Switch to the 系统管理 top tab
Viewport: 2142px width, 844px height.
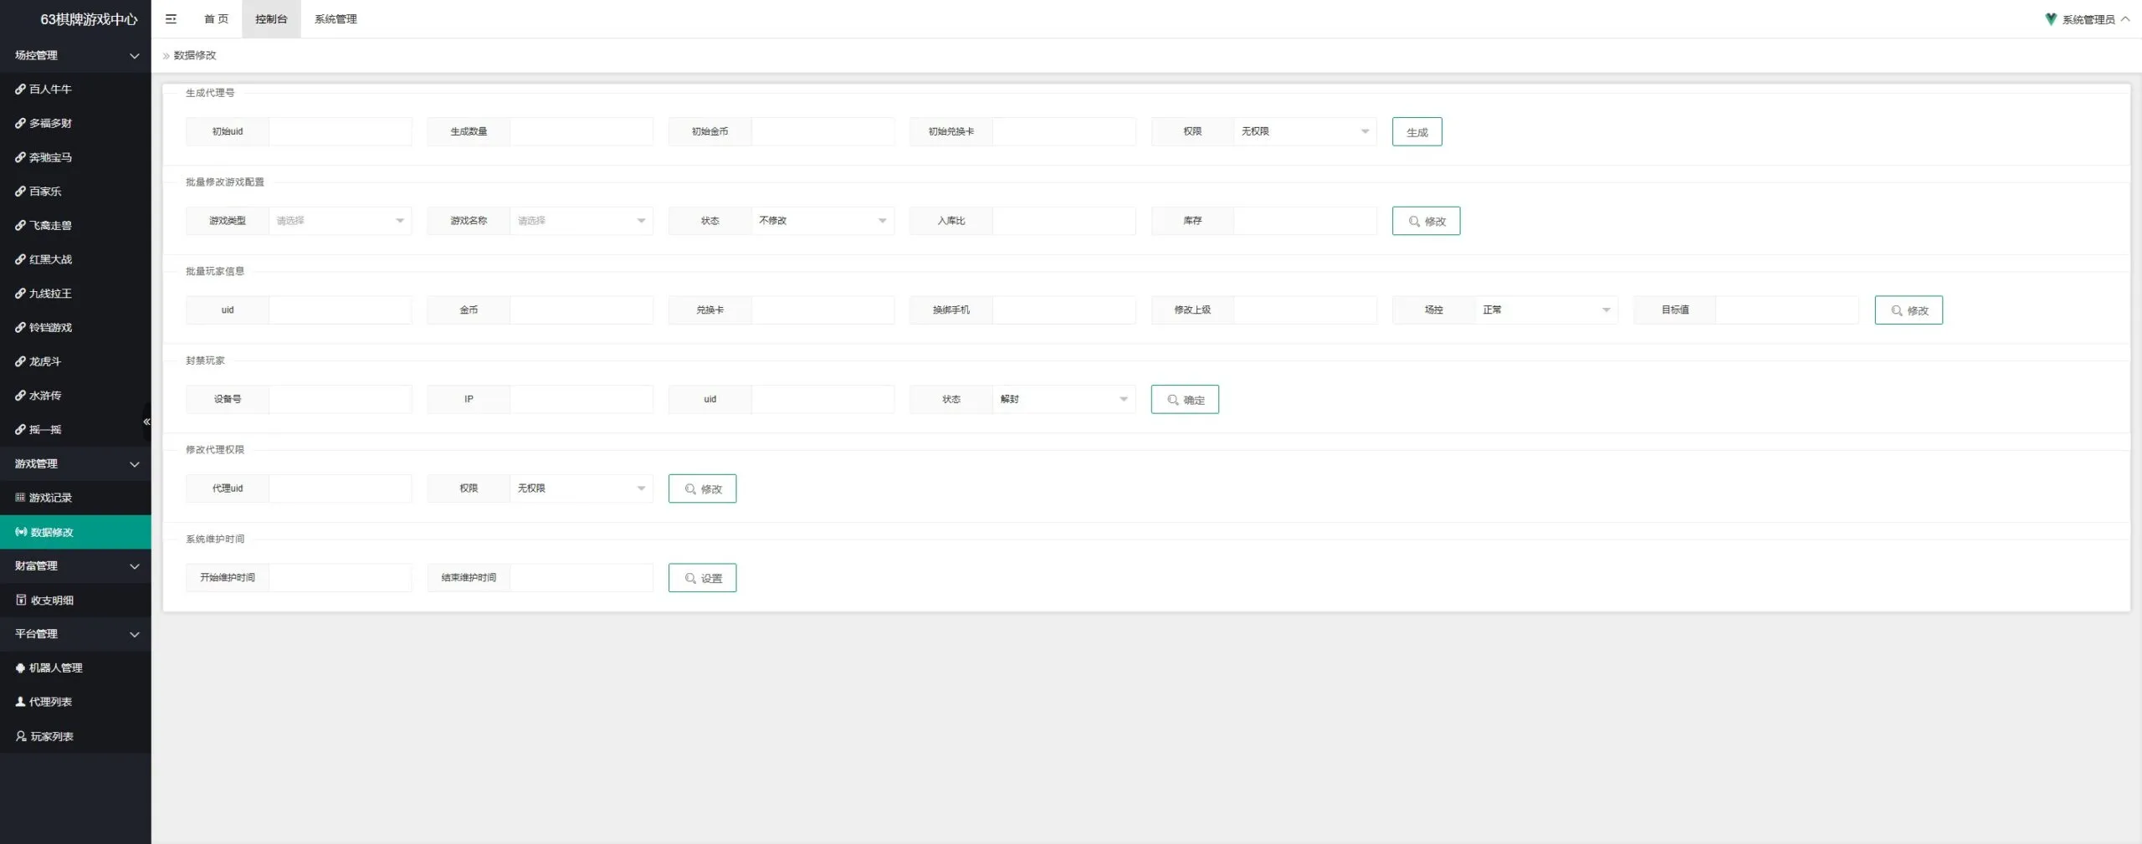336,18
